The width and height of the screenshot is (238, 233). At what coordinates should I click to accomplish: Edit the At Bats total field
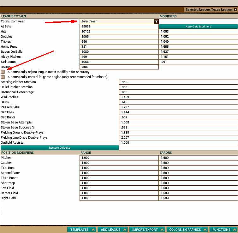119,27
